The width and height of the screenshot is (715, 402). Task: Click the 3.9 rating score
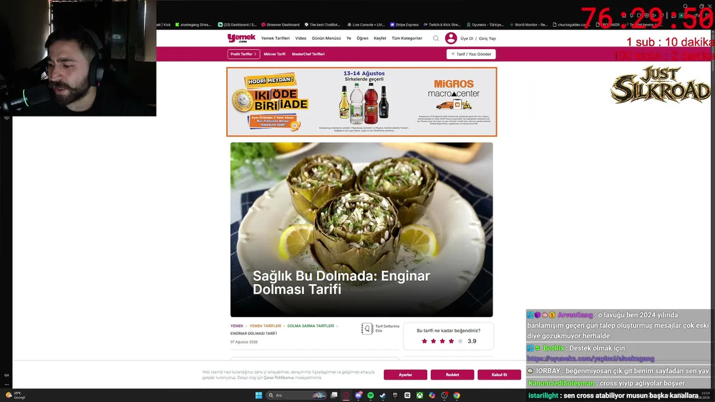click(472, 341)
